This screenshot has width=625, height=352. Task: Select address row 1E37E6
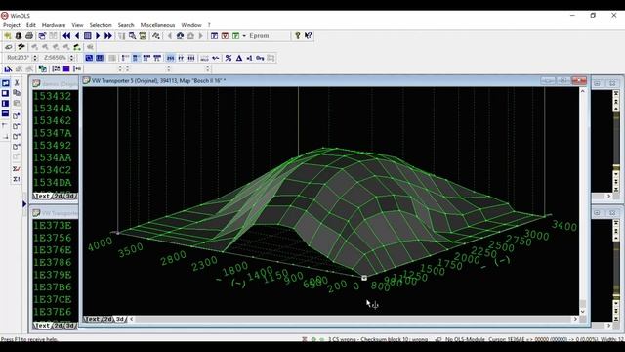52,312
